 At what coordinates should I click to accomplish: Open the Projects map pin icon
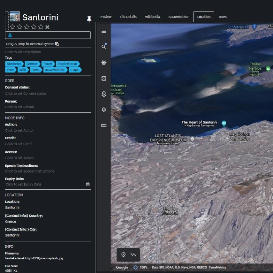coord(104,94)
